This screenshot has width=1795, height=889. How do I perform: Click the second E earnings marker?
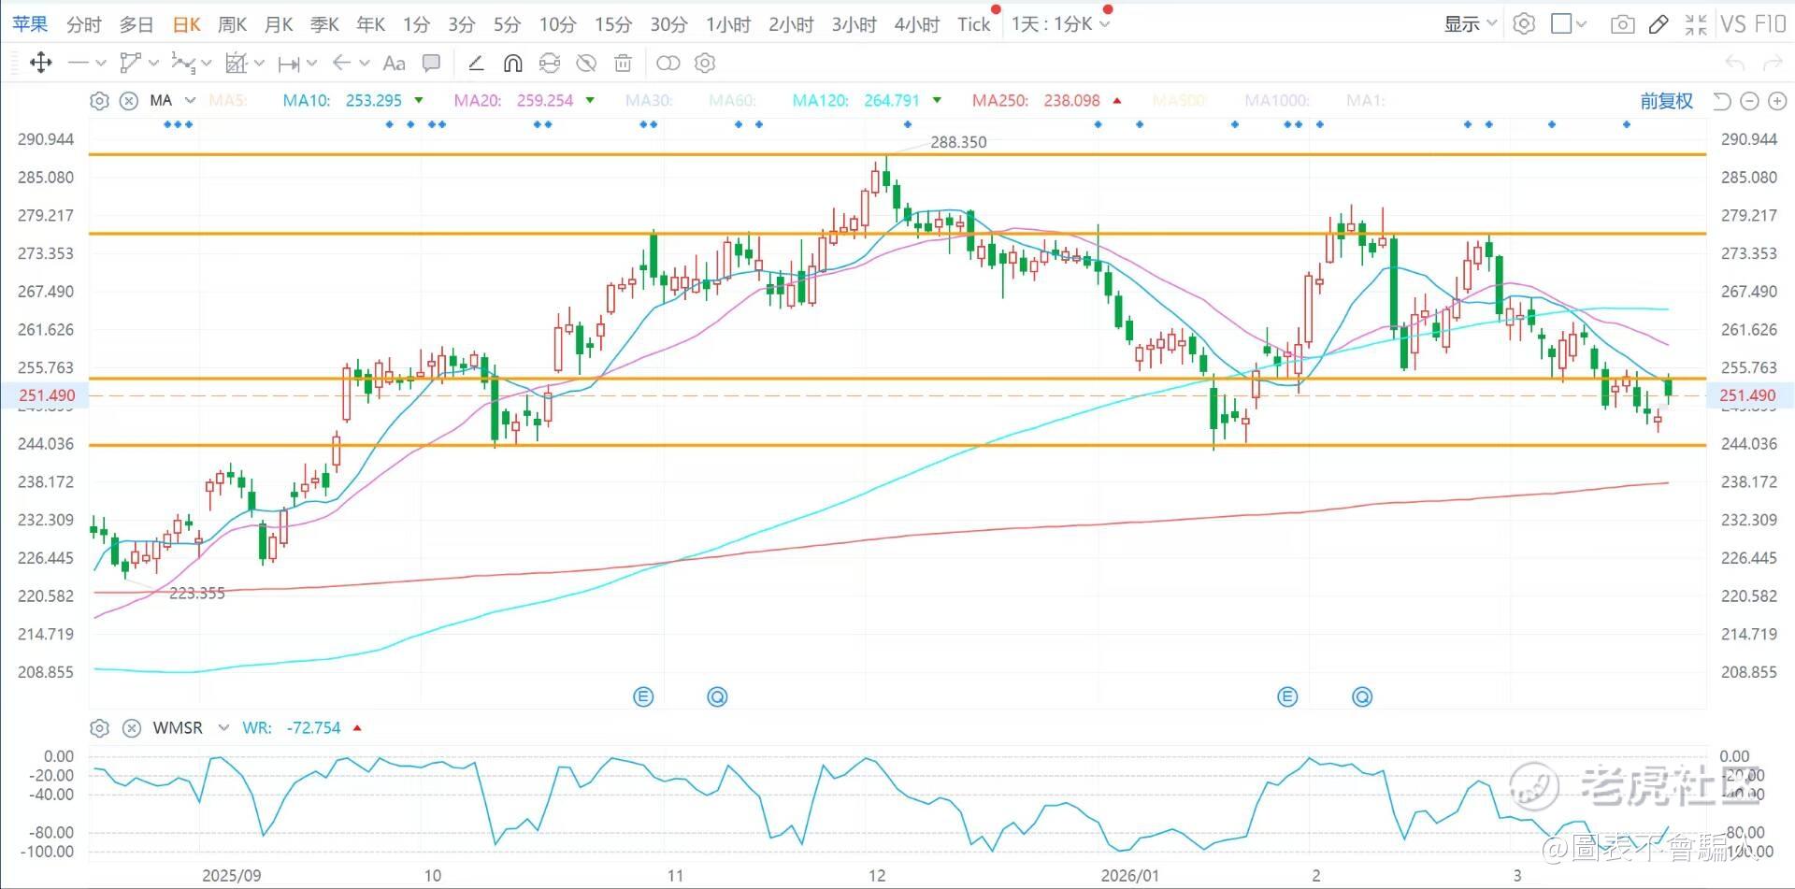point(1287,696)
